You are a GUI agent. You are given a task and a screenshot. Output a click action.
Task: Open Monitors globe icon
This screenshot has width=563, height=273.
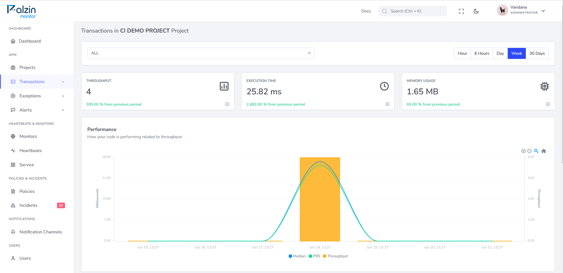13,136
